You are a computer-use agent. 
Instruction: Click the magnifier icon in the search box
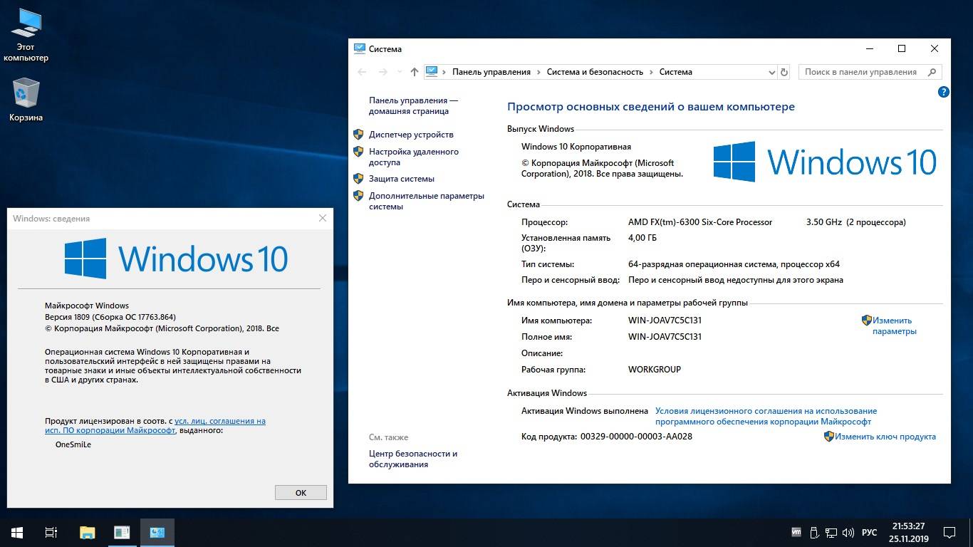[932, 72]
